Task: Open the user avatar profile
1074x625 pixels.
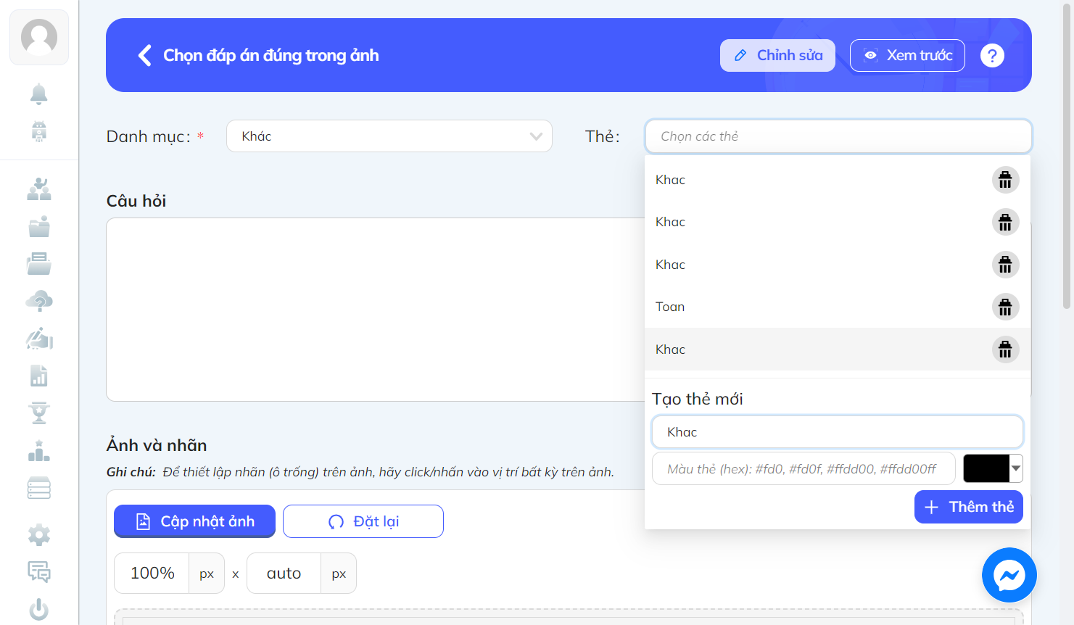Action: click(x=39, y=38)
